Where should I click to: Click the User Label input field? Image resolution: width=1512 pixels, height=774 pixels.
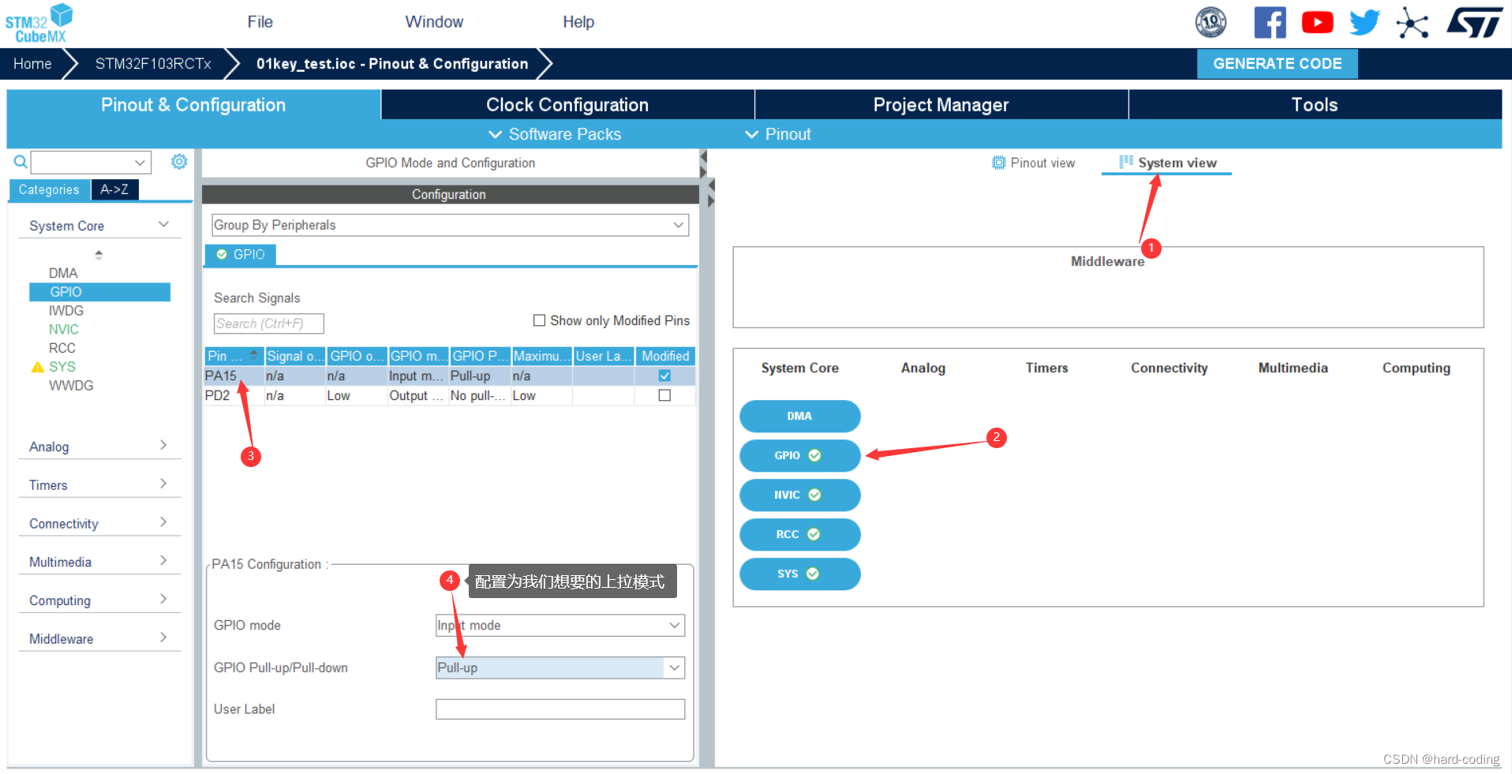(560, 709)
